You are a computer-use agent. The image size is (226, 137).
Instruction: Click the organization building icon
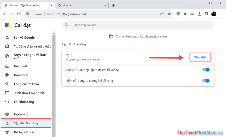click(111, 36)
